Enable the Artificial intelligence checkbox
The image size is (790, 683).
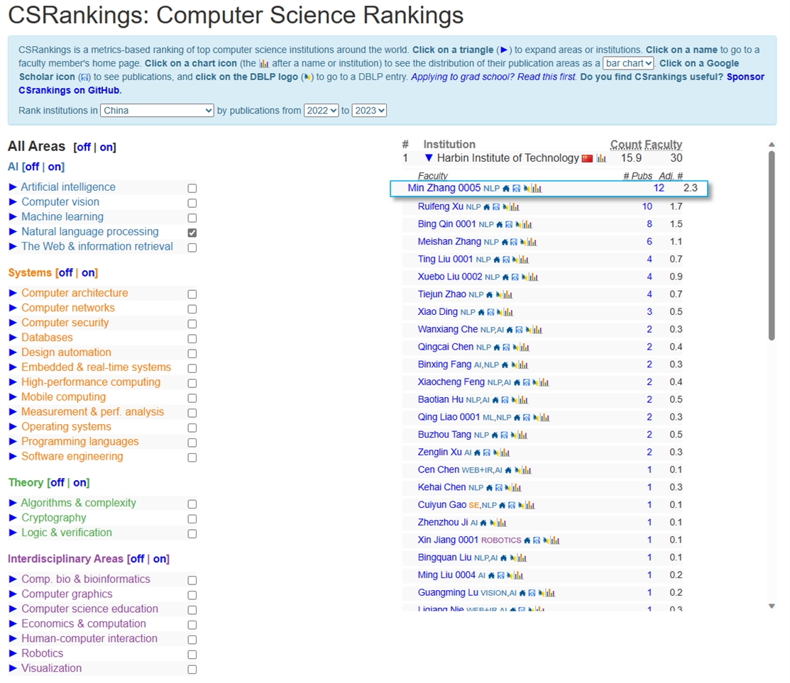(x=192, y=188)
